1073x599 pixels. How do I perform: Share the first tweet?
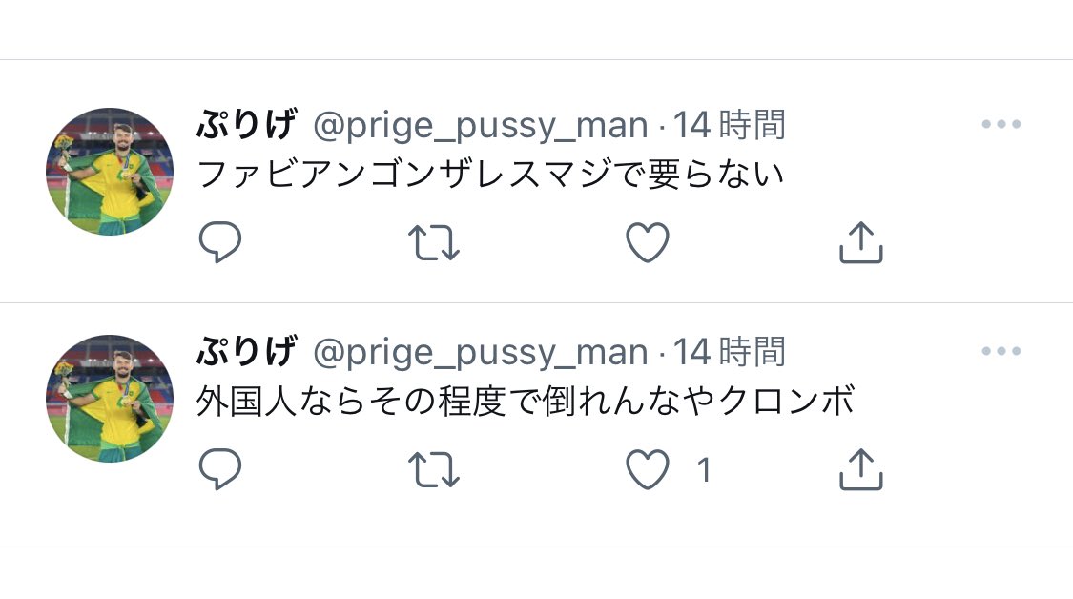(x=861, y=242)
